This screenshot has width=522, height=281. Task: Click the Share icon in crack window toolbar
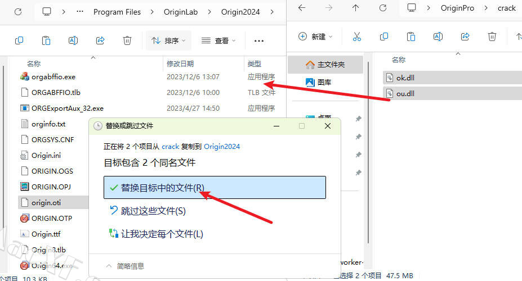point(465,37)
